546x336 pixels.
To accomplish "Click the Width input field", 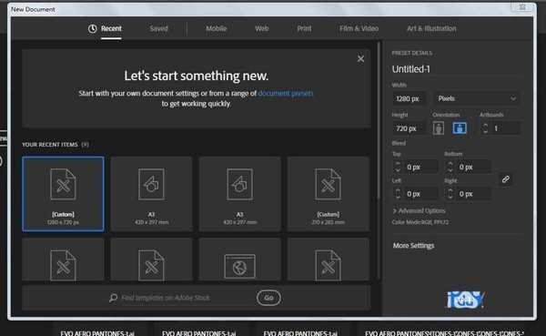I will (409, 99).
